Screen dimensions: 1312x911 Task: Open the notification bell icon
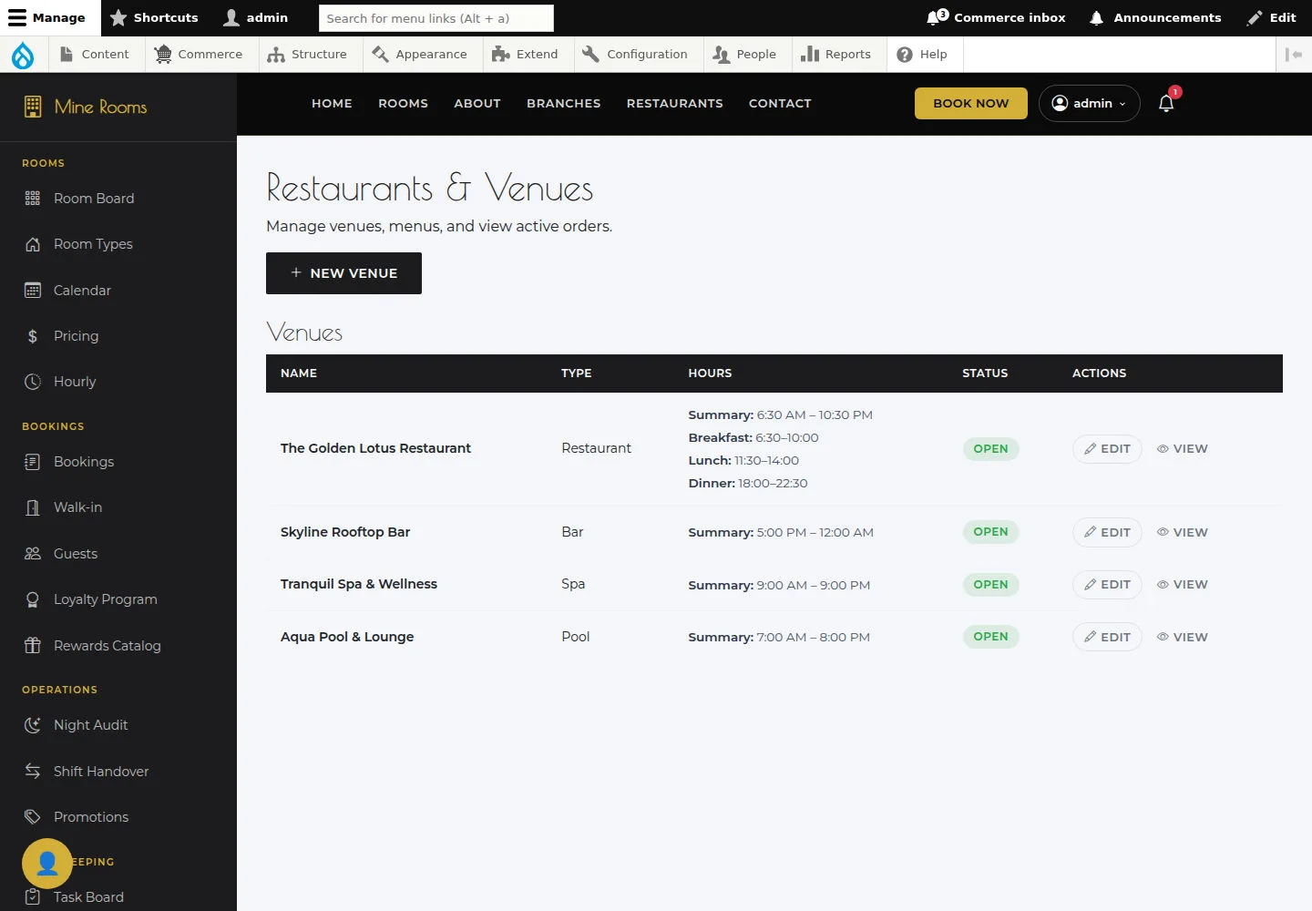pyautogui.click(x=1166, y=103)
